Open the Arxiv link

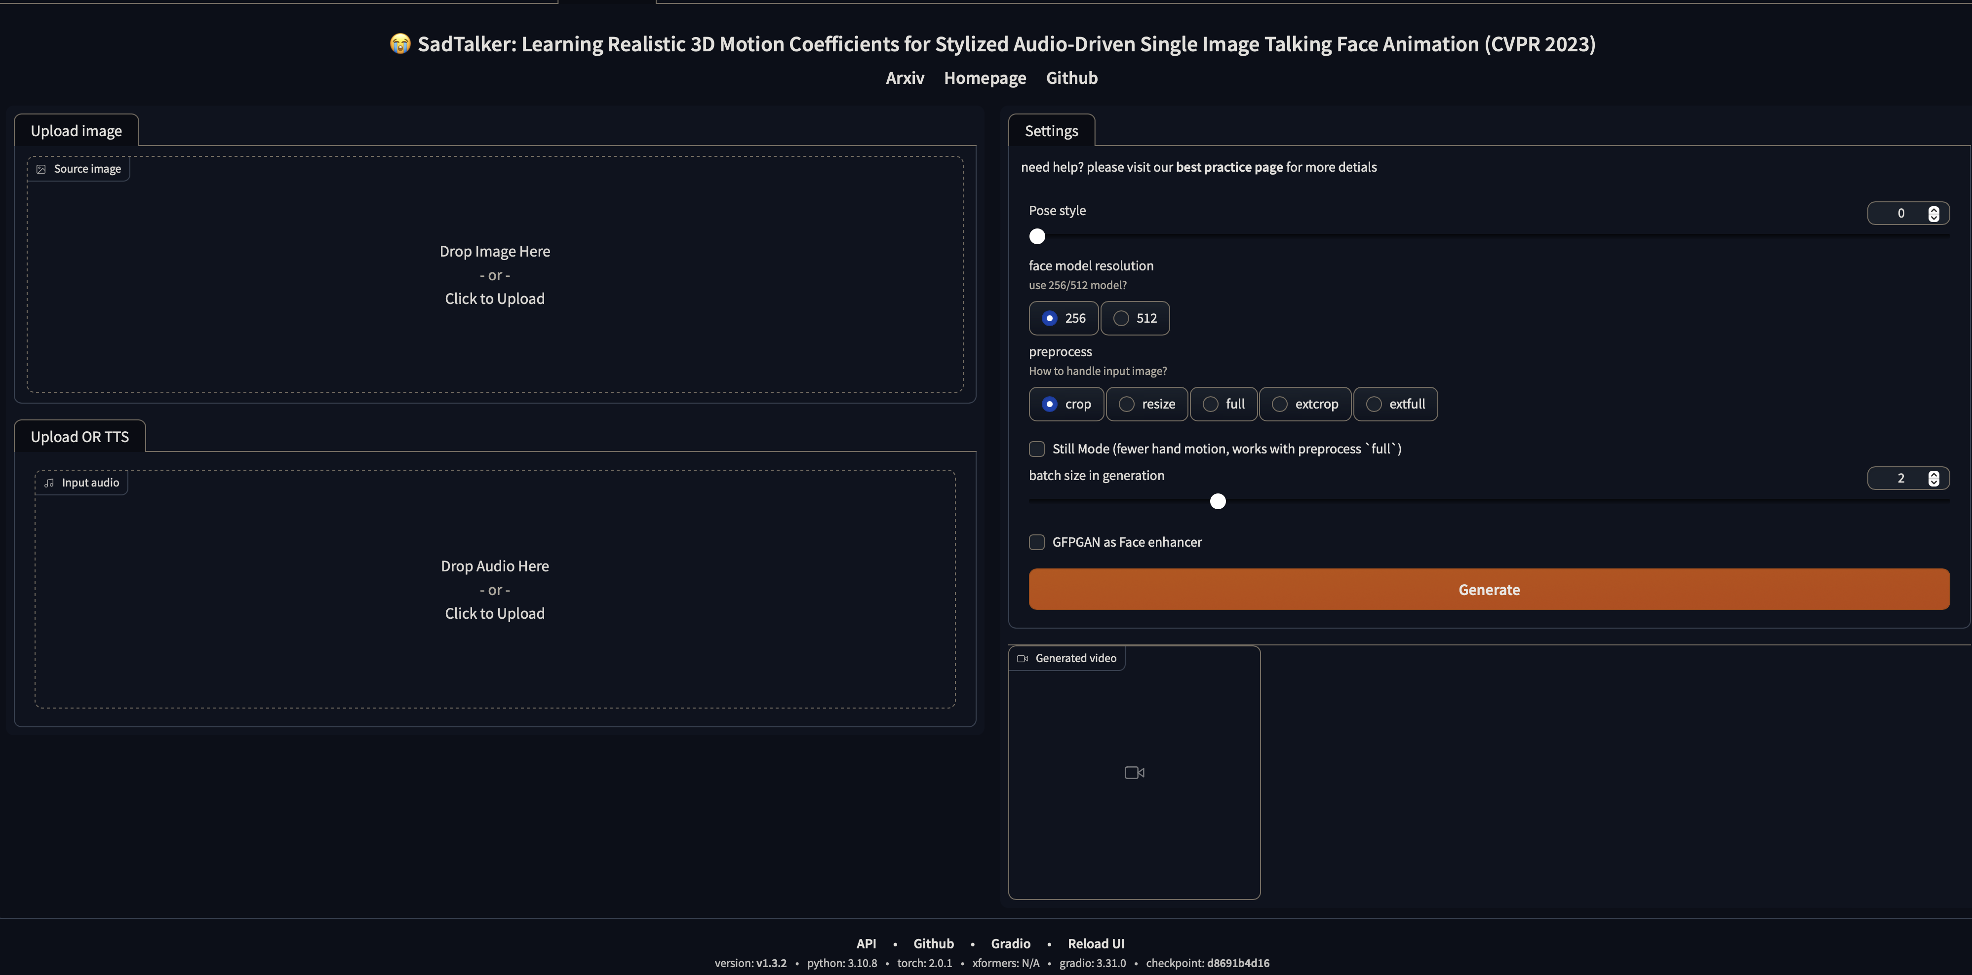click(x=905, y=77)
